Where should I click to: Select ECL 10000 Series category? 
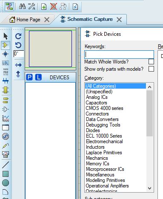(x=115, y=136)
